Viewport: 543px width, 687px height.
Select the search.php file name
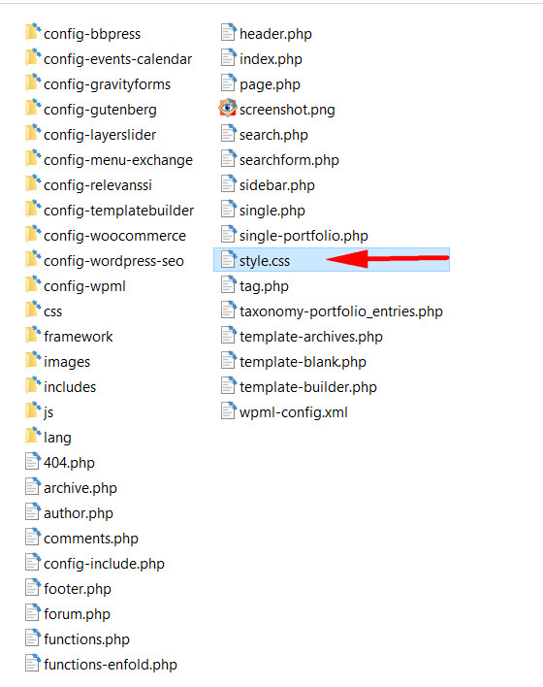click(273, 135)
